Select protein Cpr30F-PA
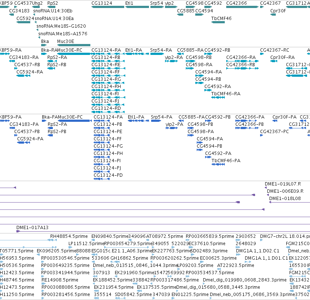Viewport: 310px width, 300px height. click(275, 121)
